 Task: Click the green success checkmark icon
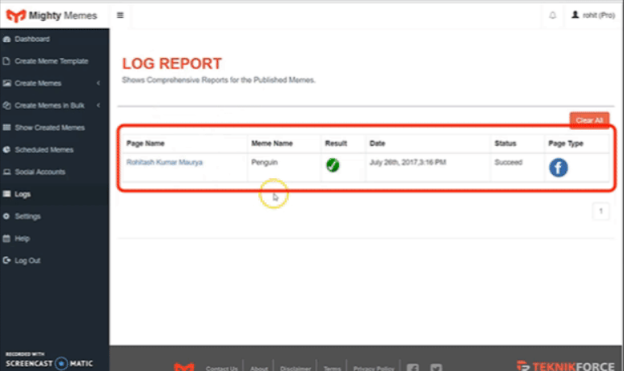pos(333,165)
